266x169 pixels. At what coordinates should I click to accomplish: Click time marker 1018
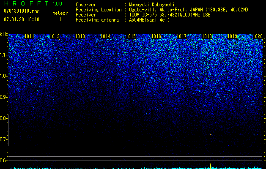(207, 36)
